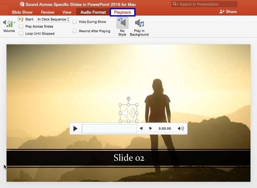Screen dimensions: 257x188
Task: Mute audio using the player volume icon
Action: 180,128
